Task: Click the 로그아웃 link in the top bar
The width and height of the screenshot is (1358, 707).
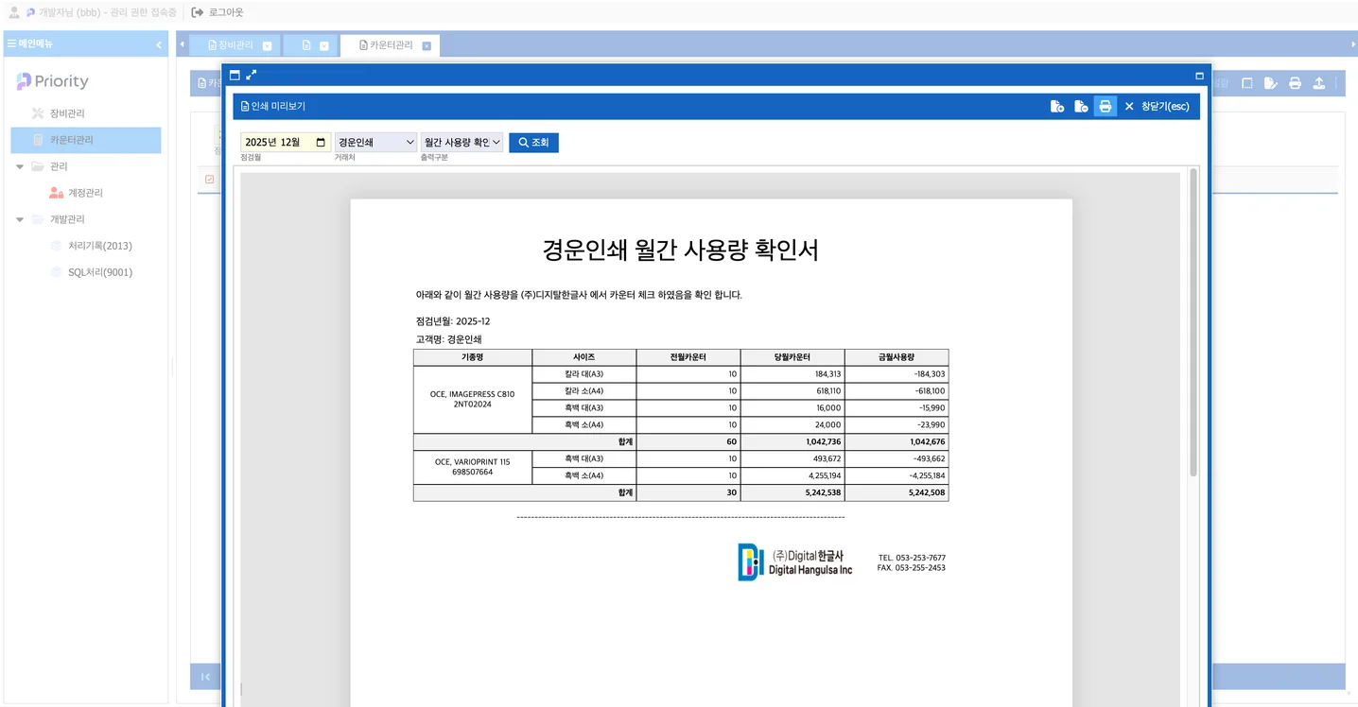Action: 218,12
